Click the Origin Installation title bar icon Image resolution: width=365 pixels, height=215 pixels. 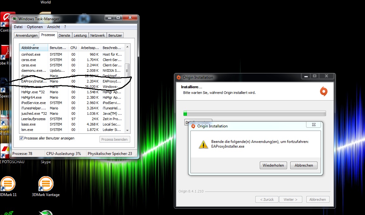pos(179,77)
